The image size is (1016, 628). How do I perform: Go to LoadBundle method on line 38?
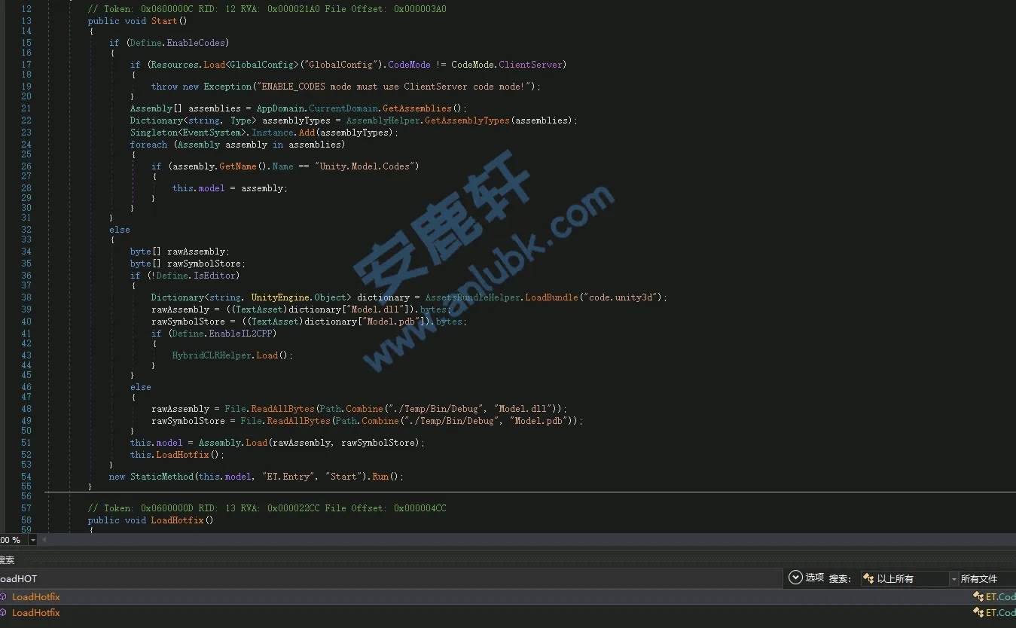coord(550,297)
